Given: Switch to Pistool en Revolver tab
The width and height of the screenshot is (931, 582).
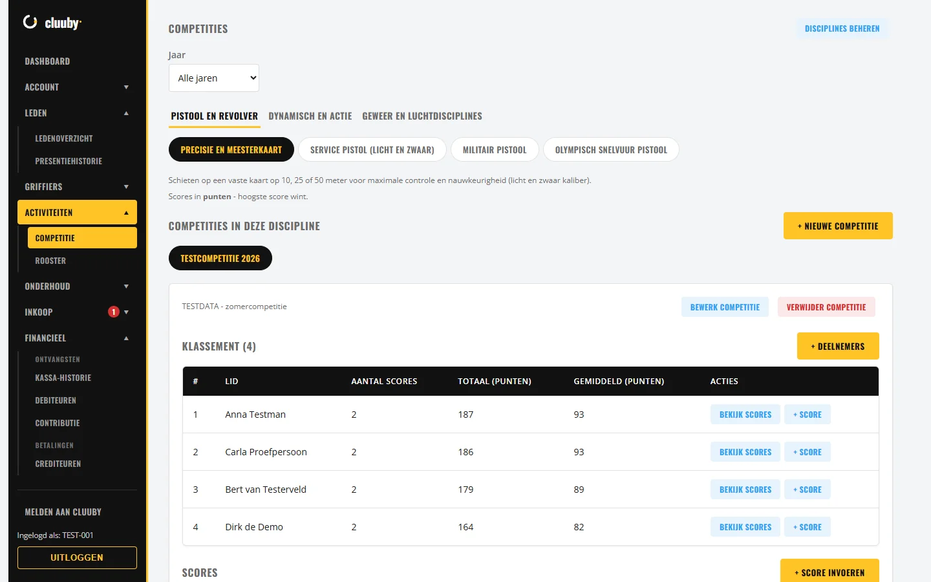Looking at the screenshot, I should (214, 116).
